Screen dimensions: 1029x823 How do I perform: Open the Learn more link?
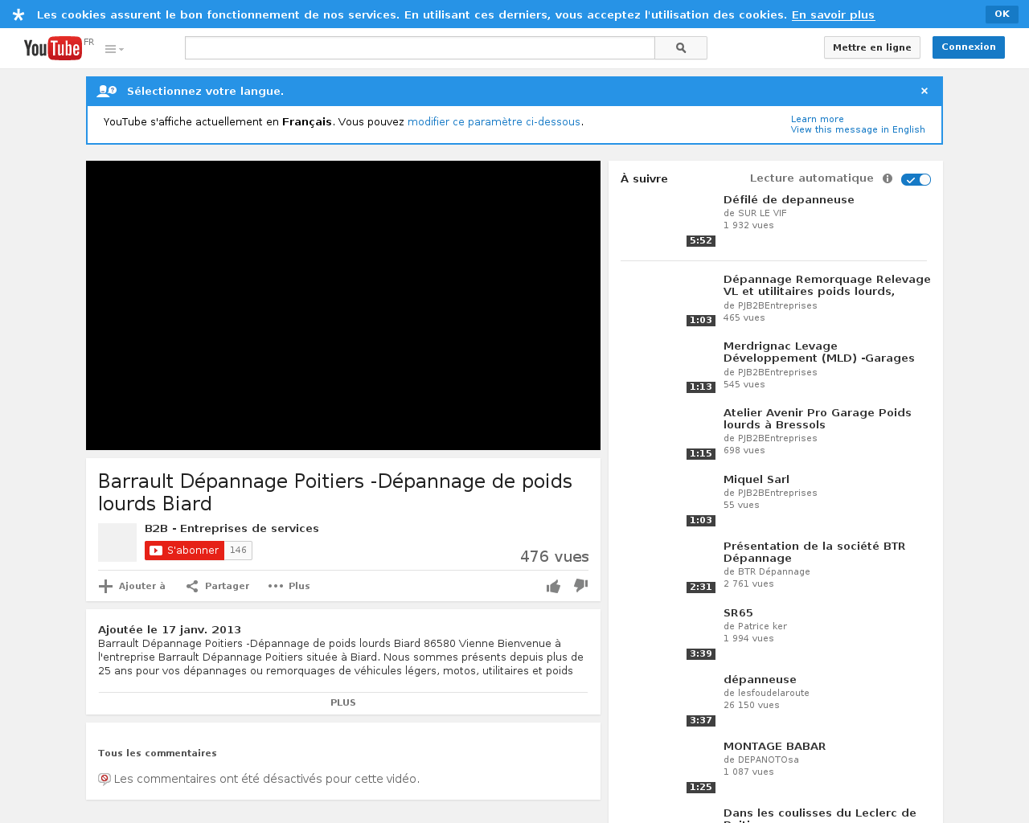(x=817, y=119)
